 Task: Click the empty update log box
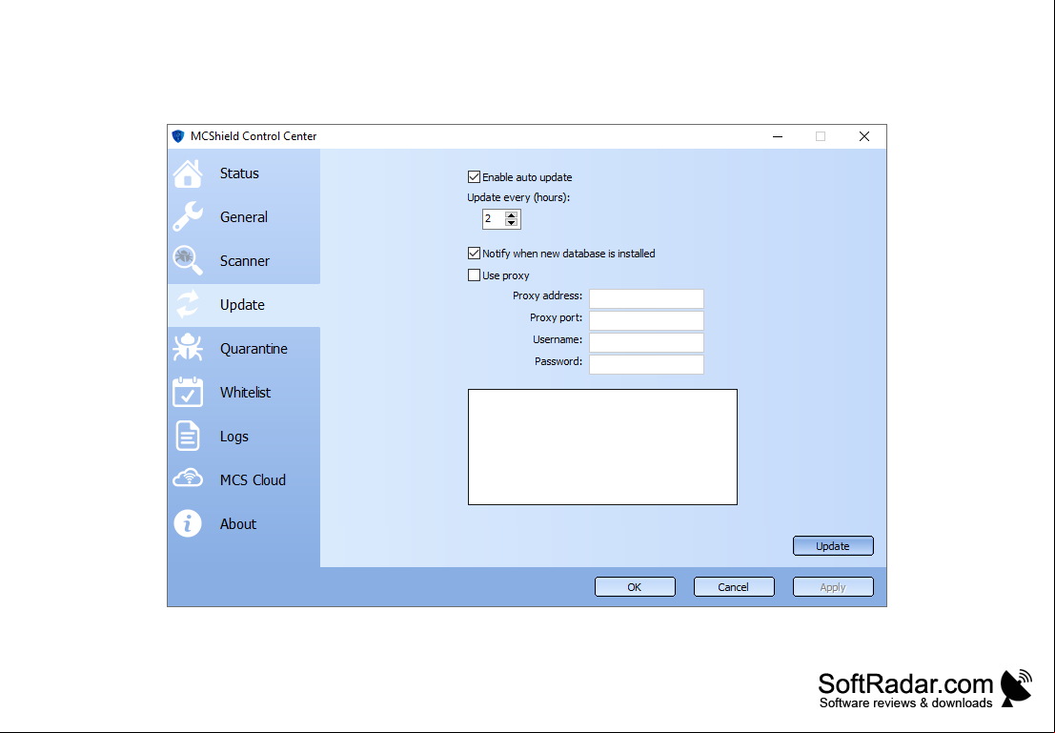coord(603,447)
